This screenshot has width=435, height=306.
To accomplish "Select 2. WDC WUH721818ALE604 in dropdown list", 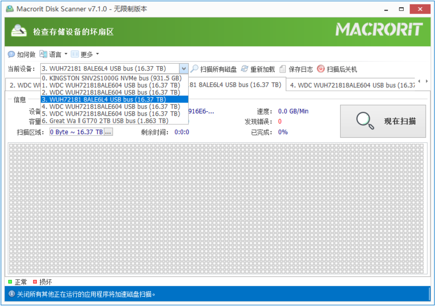I will [x=114, y=92].
